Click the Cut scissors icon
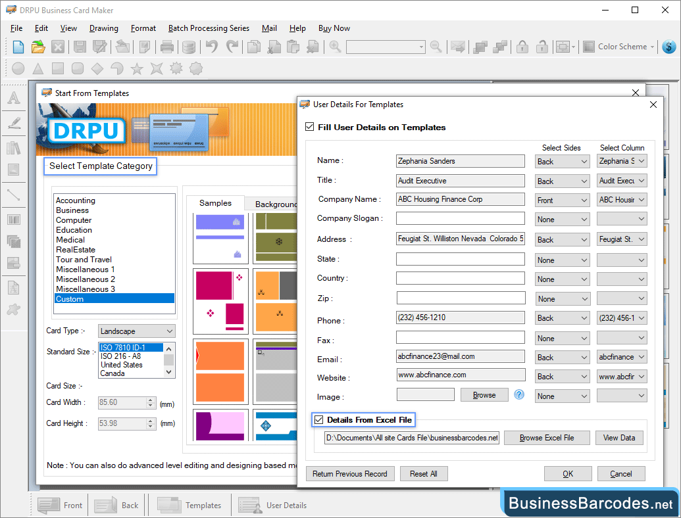Screen dimensions: 681x518 pyautogui.click(x=274, y=47)
